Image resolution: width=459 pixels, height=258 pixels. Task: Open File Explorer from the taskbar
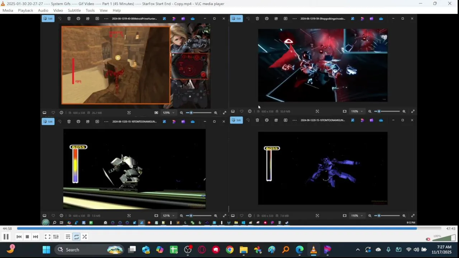pyautogui.click(x=244, y=250)
